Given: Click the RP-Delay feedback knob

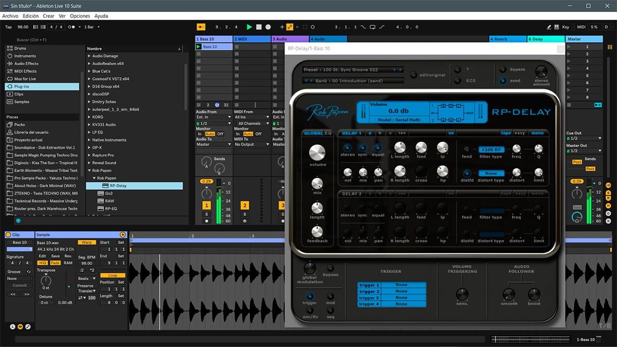Looking at the screenshot, I should (317, 231).
